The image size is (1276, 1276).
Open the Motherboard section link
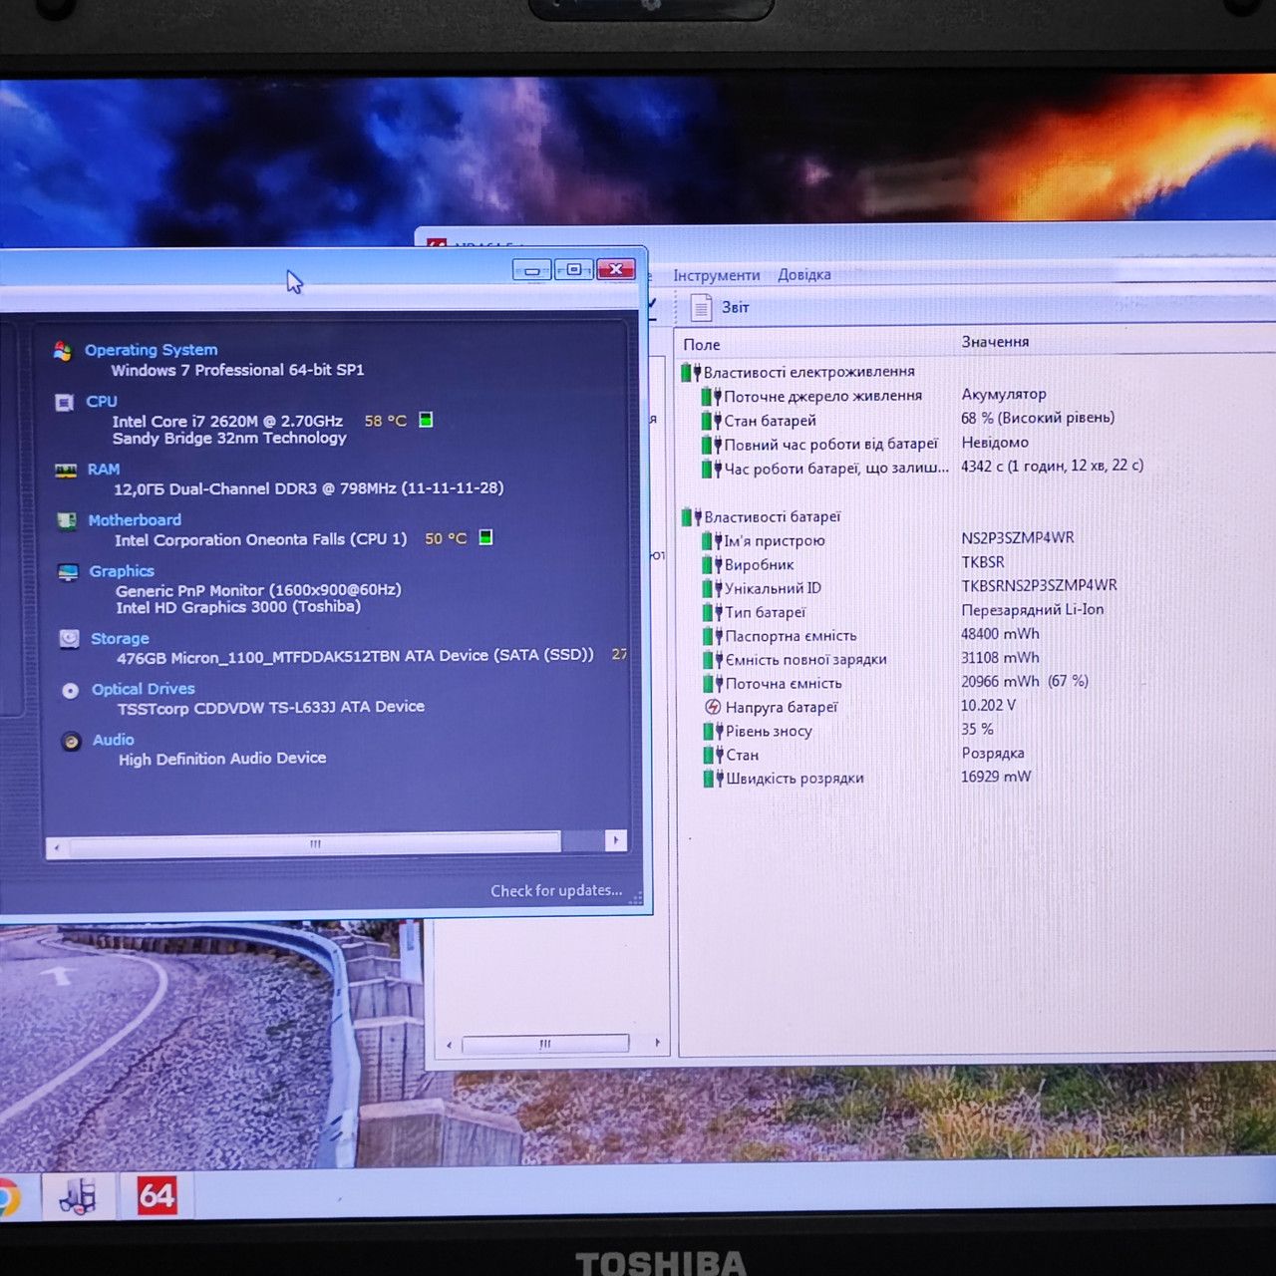click(135, 519)
